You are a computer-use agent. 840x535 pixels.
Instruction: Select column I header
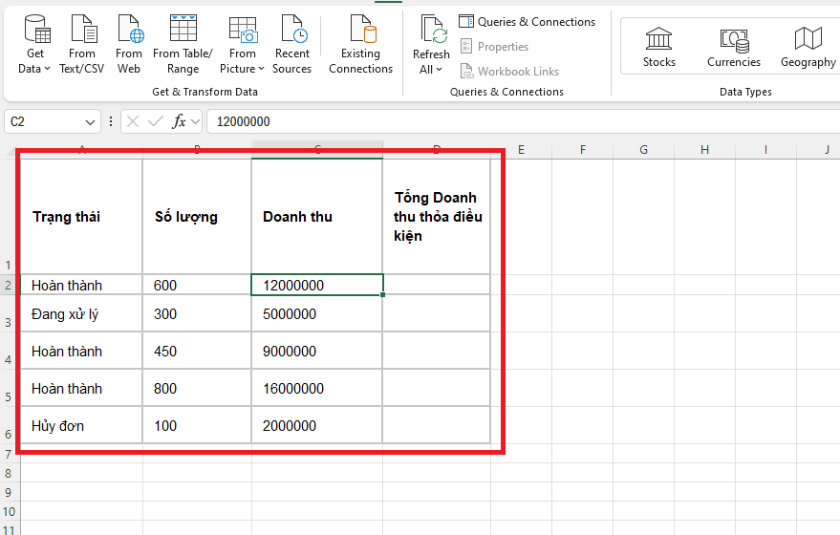pyautogui.click(x=765, y=150)
